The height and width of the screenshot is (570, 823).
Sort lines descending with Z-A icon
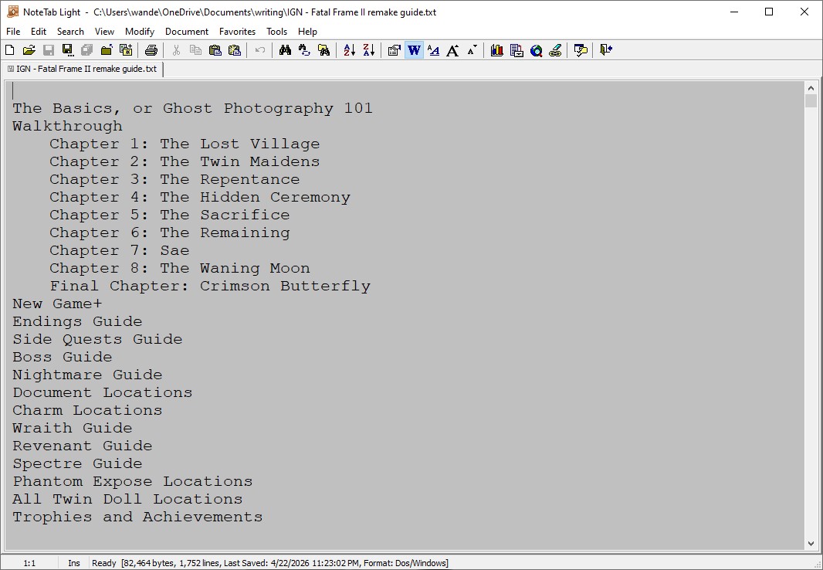369,50
